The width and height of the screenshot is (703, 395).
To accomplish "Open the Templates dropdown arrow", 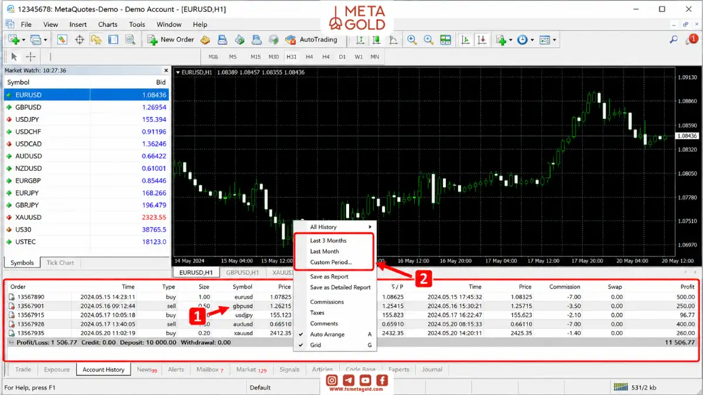I will 554,40.
